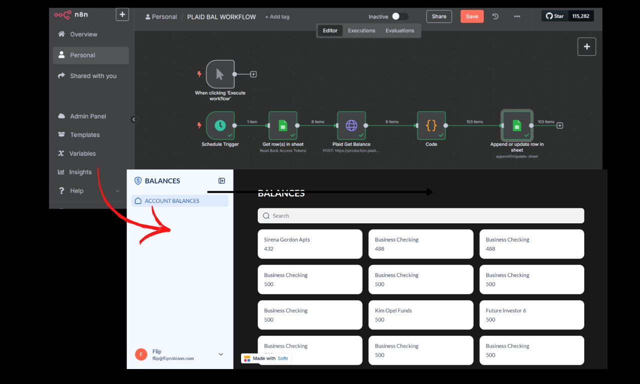
Task: Click the Share button
Action: 439,16
